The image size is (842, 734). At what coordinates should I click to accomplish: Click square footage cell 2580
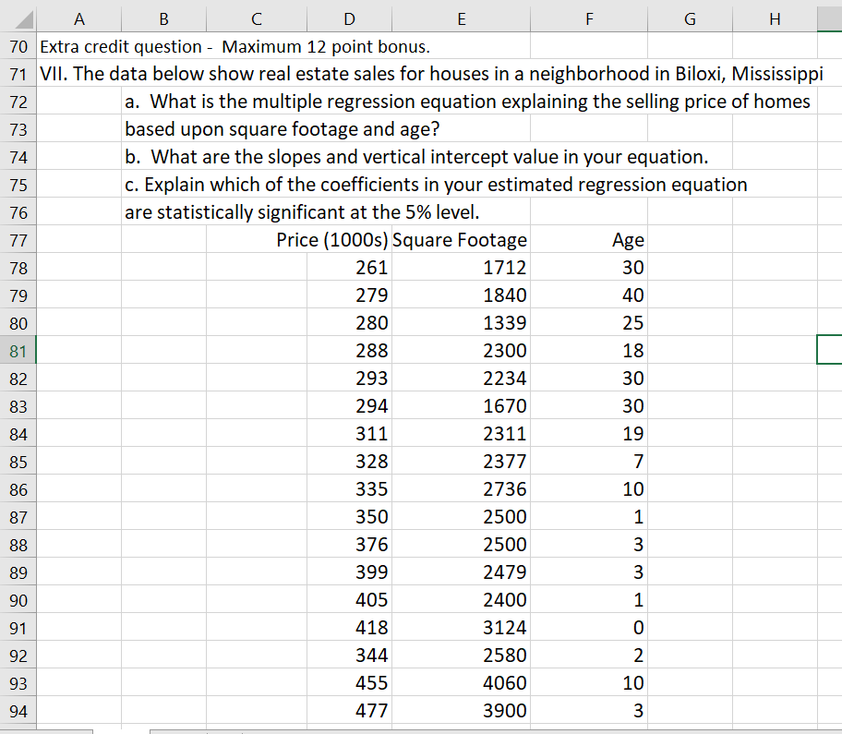462,656
